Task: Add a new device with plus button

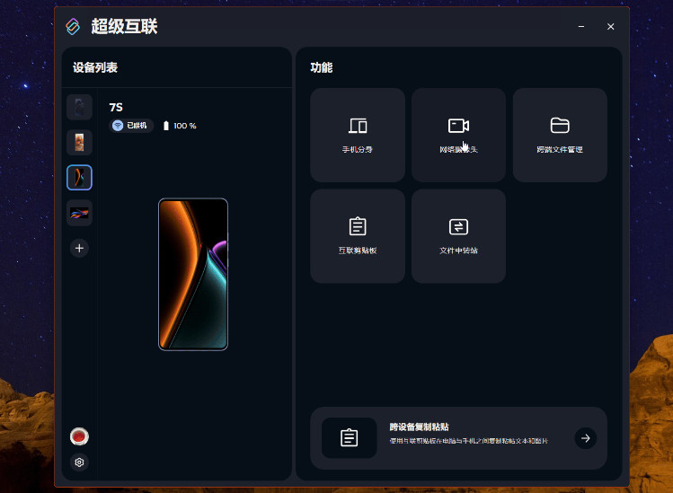Action: pos(79,248)
